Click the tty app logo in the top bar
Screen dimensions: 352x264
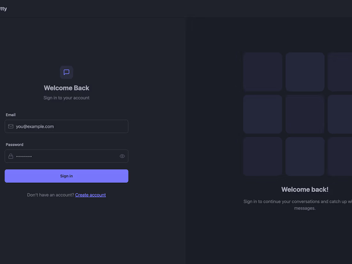[x=3, y=8]
